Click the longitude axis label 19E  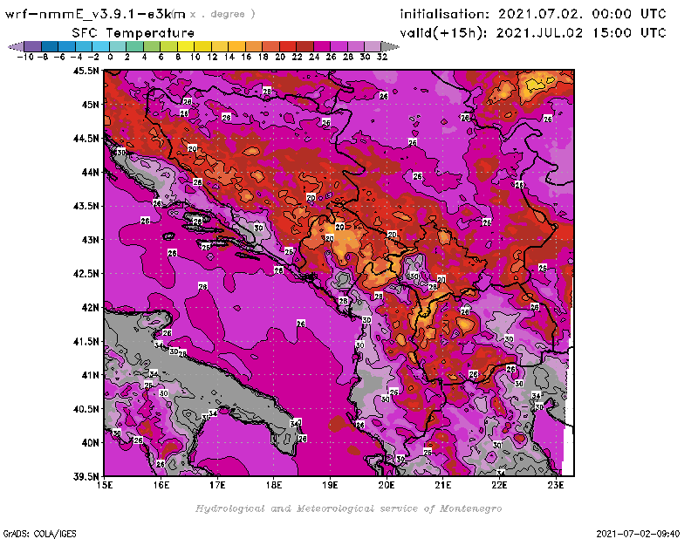tap(330, 486)
